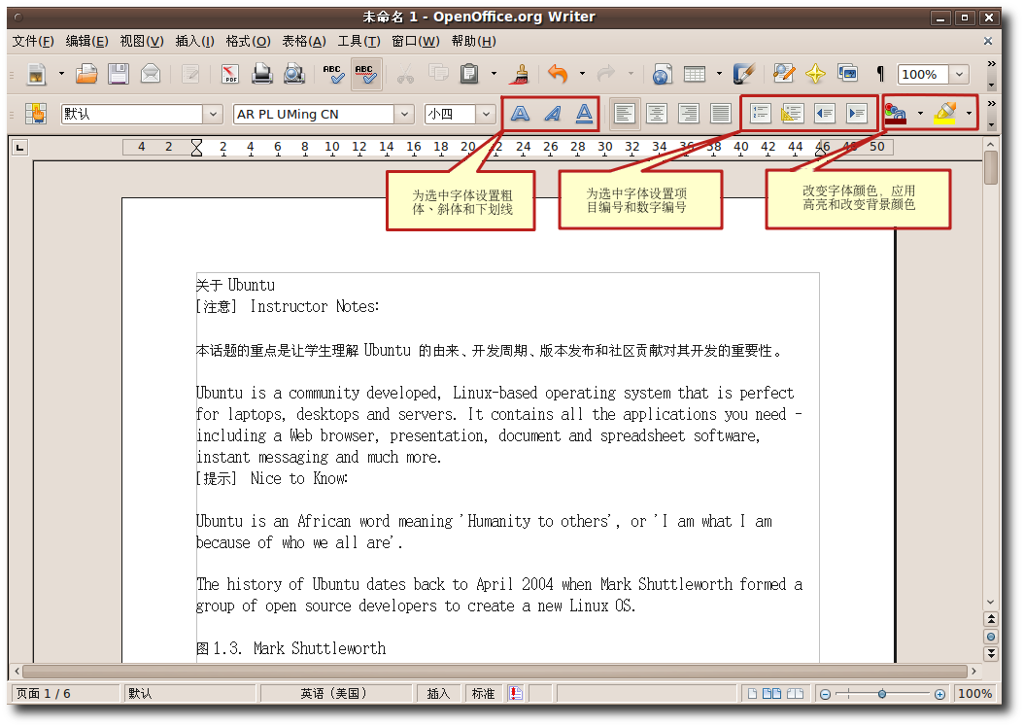Click 标准 selection mode in status bar
Viewport: 1024px width, 727px height.
(x=483, y=694)
